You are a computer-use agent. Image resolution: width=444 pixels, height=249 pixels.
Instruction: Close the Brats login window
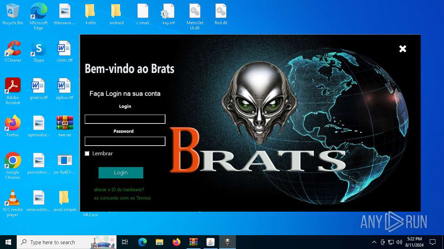click(x=403, y=49)
